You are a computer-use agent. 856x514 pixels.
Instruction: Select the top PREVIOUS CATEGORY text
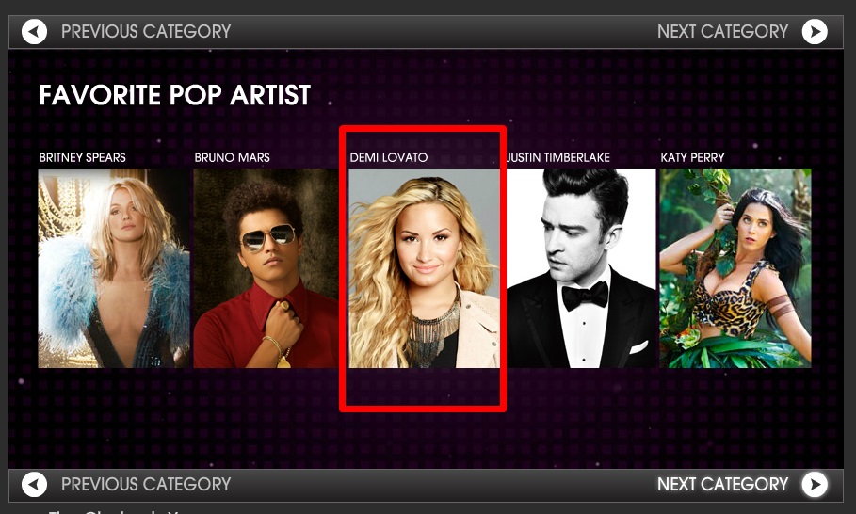coord(146,32)
